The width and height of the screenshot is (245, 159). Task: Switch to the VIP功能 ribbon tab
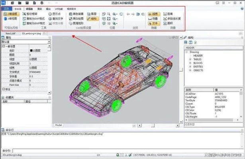click(59, 9)
